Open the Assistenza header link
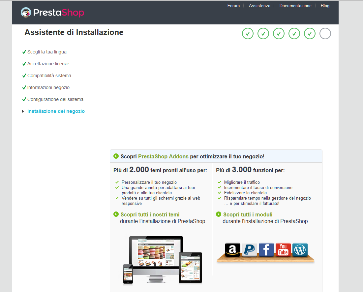The height and width of the screenshot is (292, 363). coord(259,6)
